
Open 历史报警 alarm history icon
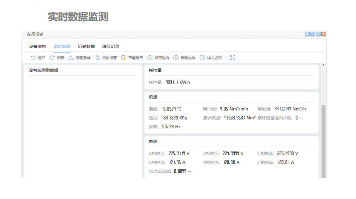(98, 58)
